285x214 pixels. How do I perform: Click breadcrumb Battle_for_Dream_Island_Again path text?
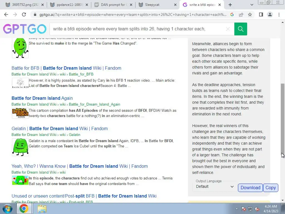coord(95,104)
